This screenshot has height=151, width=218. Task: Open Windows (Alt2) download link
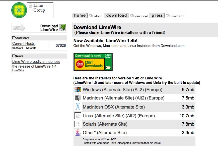click(x=138, y=89)
